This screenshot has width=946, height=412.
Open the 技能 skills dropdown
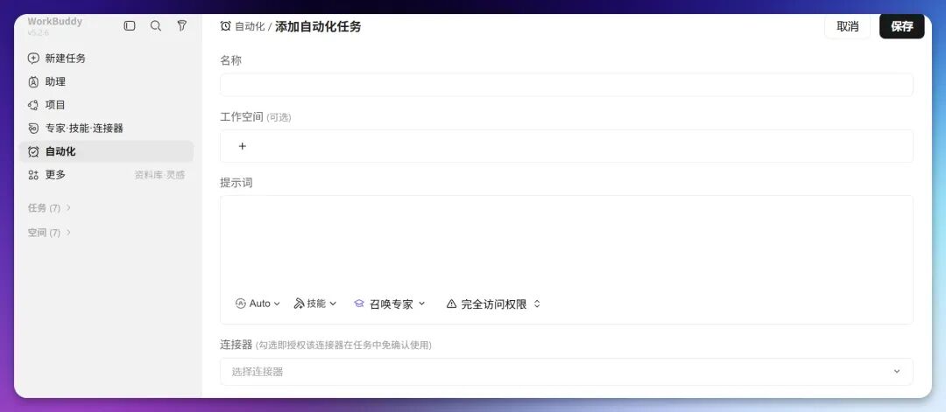[315, 304]
